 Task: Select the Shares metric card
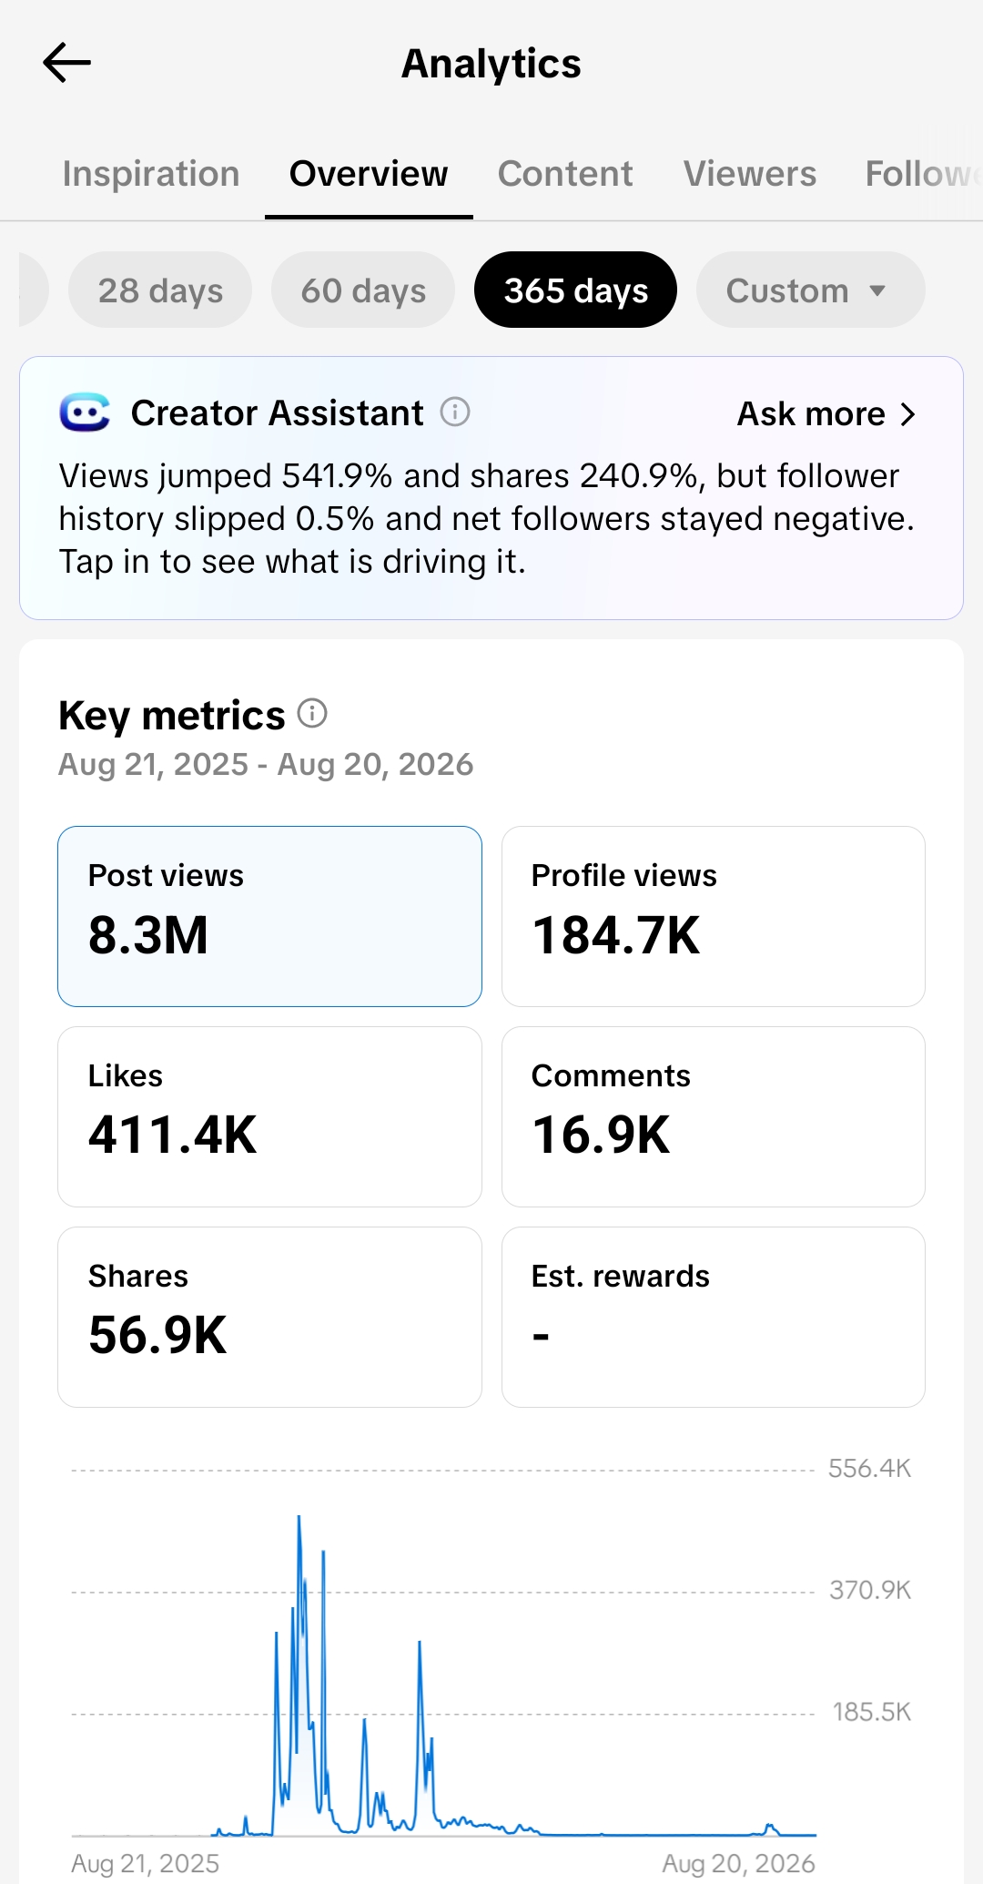click(269, 1317)
